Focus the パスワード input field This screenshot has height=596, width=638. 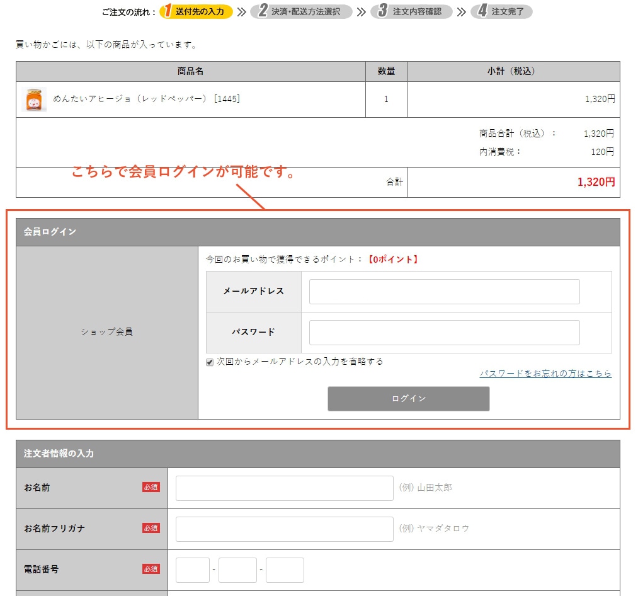[x=444, y=333]
